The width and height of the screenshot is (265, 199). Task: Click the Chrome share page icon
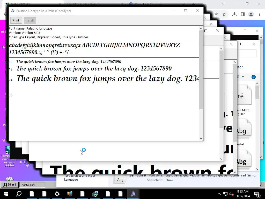point(216,15)
